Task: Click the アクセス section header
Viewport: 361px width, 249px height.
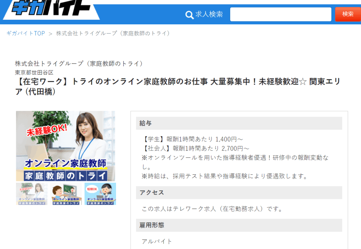Action: (x=239, y=193)
